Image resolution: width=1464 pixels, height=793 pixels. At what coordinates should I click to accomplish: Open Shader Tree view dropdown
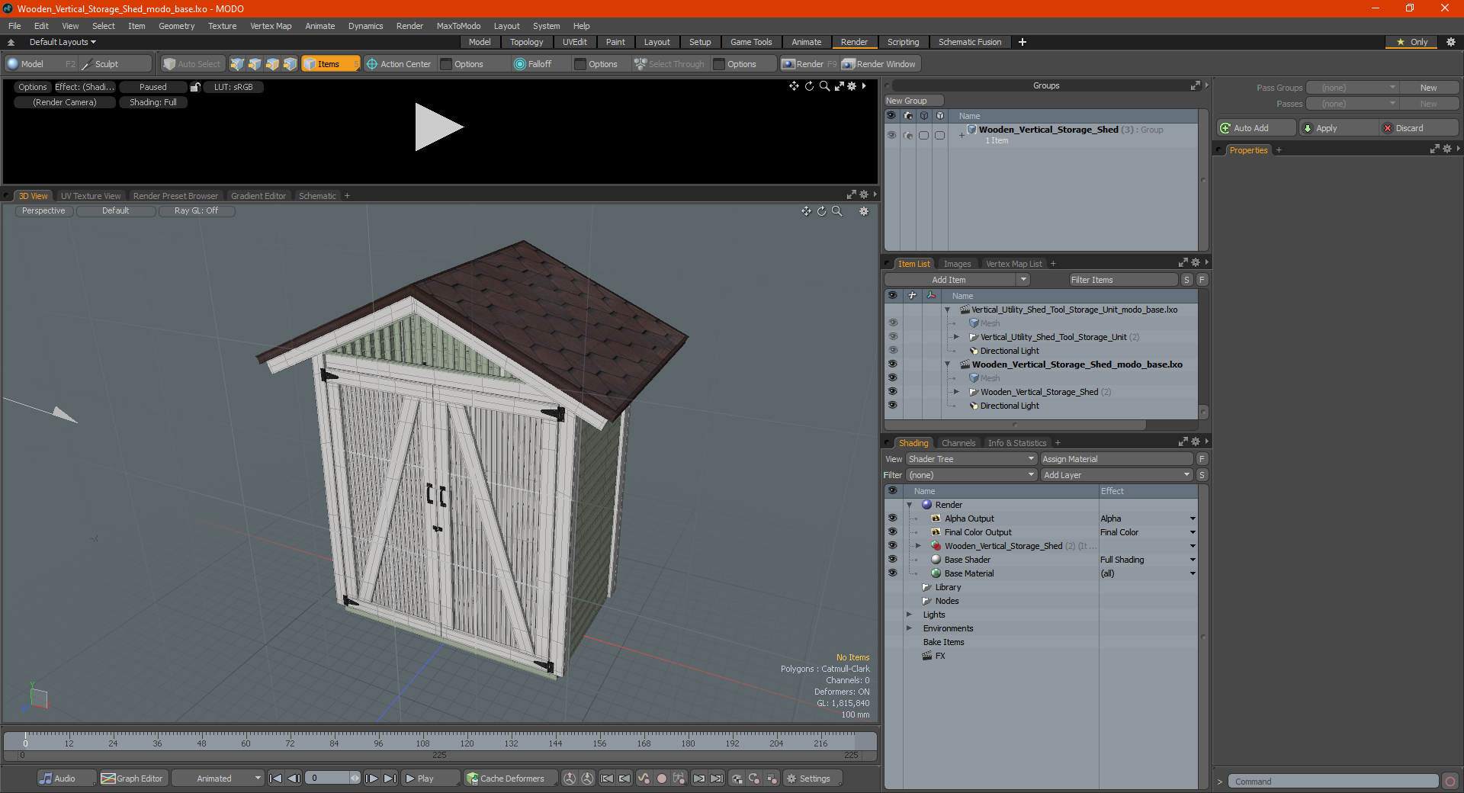point(971,459)
